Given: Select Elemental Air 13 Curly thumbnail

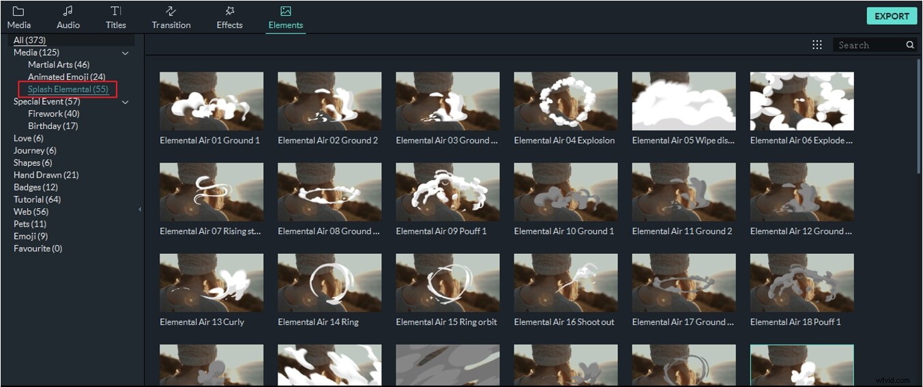Looking at the screenshot, I should [x=211, y=283].
